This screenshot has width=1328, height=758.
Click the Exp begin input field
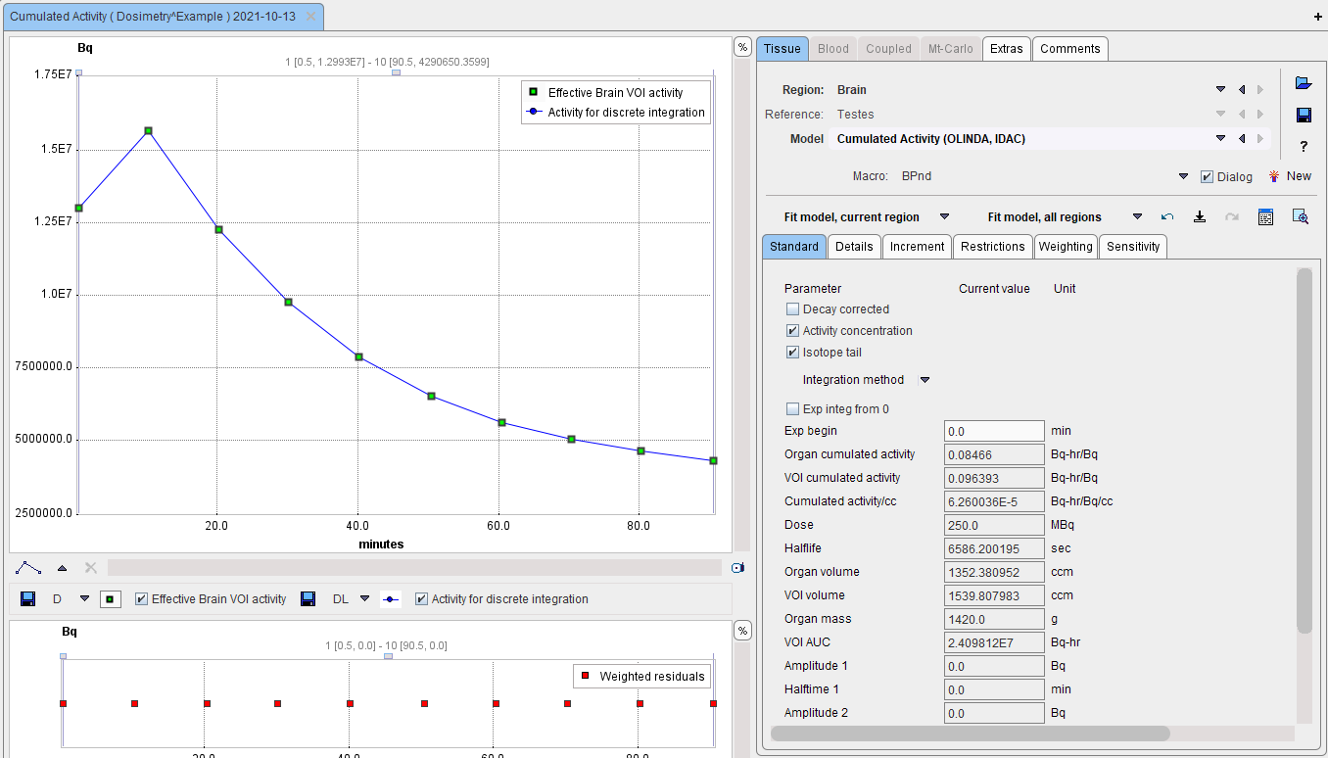[x=995, y=431]
